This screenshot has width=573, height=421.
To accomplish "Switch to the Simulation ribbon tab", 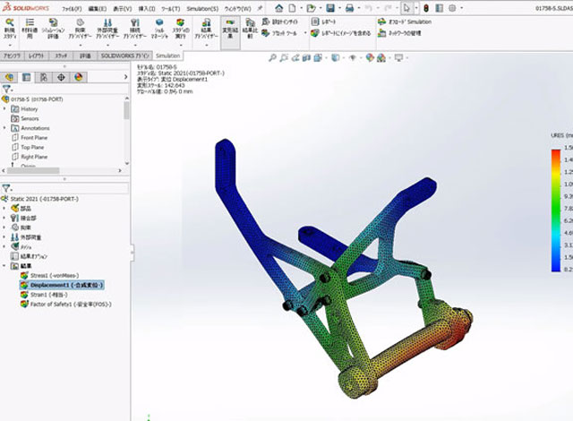I will pos(167,56).
